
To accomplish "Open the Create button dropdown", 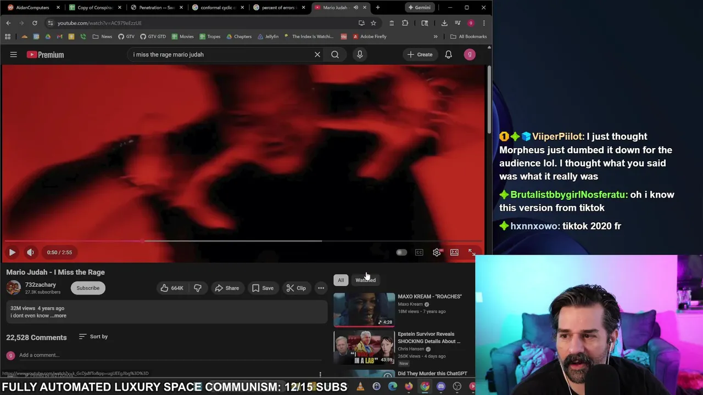I will point(420,54).
